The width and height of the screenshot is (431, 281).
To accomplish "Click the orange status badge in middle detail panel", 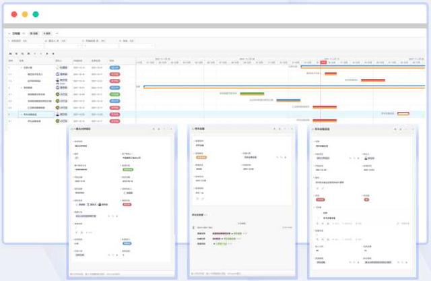I will [201, 157].
